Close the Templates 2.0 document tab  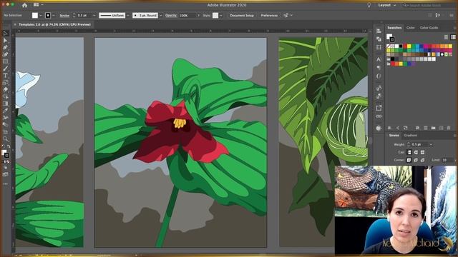tap(15, 25)
